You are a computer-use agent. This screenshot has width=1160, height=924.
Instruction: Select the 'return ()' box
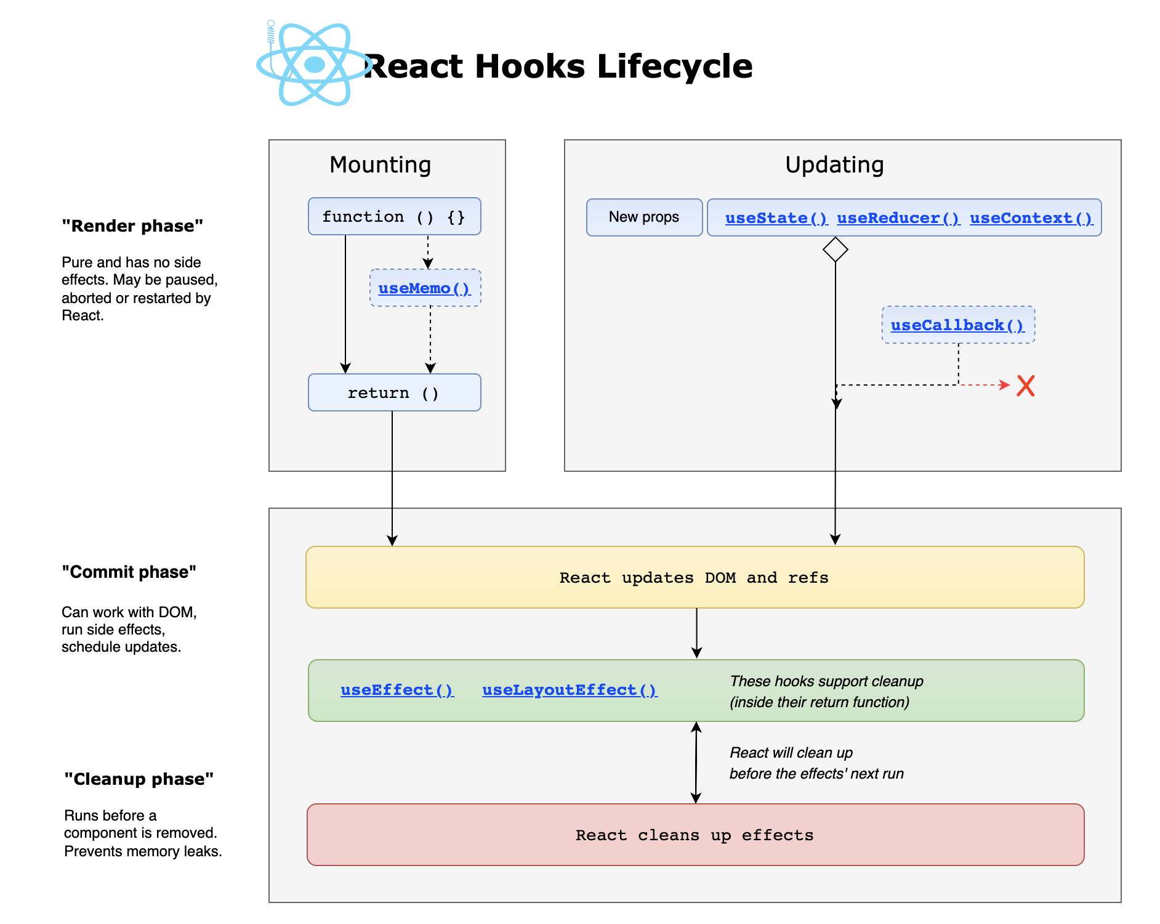395,392
